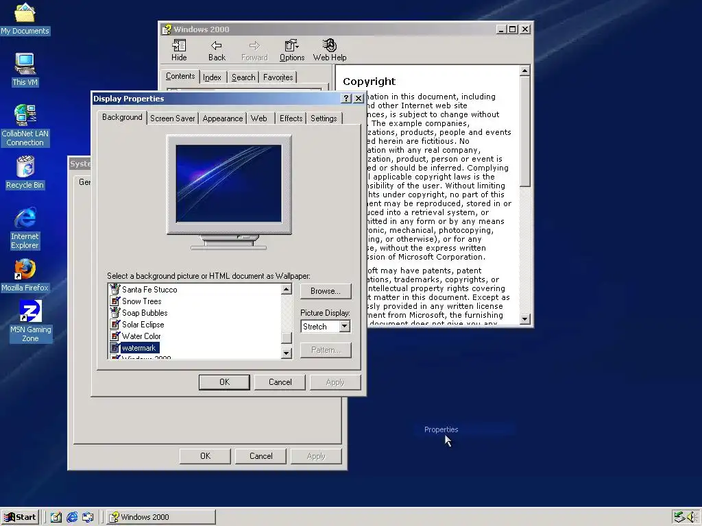Open the Picture Display dropdown arrow
This screenshot has height=526, width=702.
coord(344,327)
